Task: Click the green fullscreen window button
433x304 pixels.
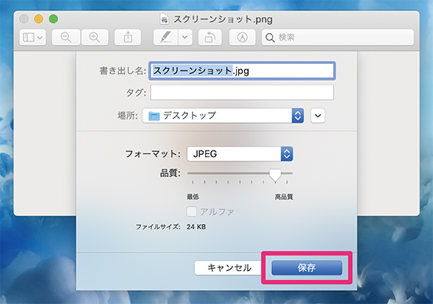Action: 53,19
